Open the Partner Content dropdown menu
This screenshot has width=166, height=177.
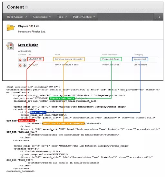(84, 17)
